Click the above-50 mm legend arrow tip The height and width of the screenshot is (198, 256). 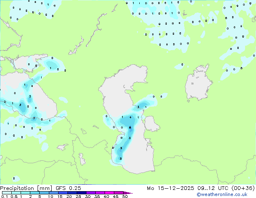tap(128, 193)
